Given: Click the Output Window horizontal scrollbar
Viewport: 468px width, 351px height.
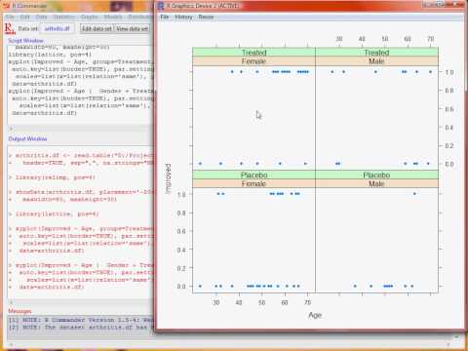Looking at the screenshot, I should [80, 302].
